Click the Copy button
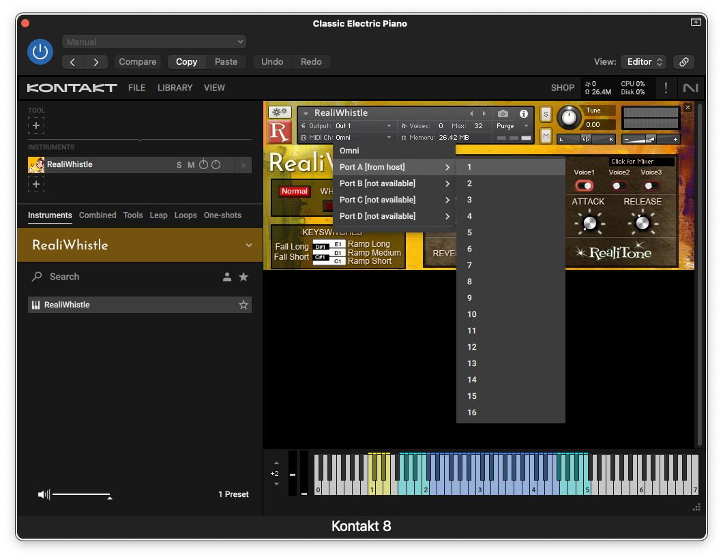Image resolution: width=723 pixels, height=559 pixels. click(186, 62)
